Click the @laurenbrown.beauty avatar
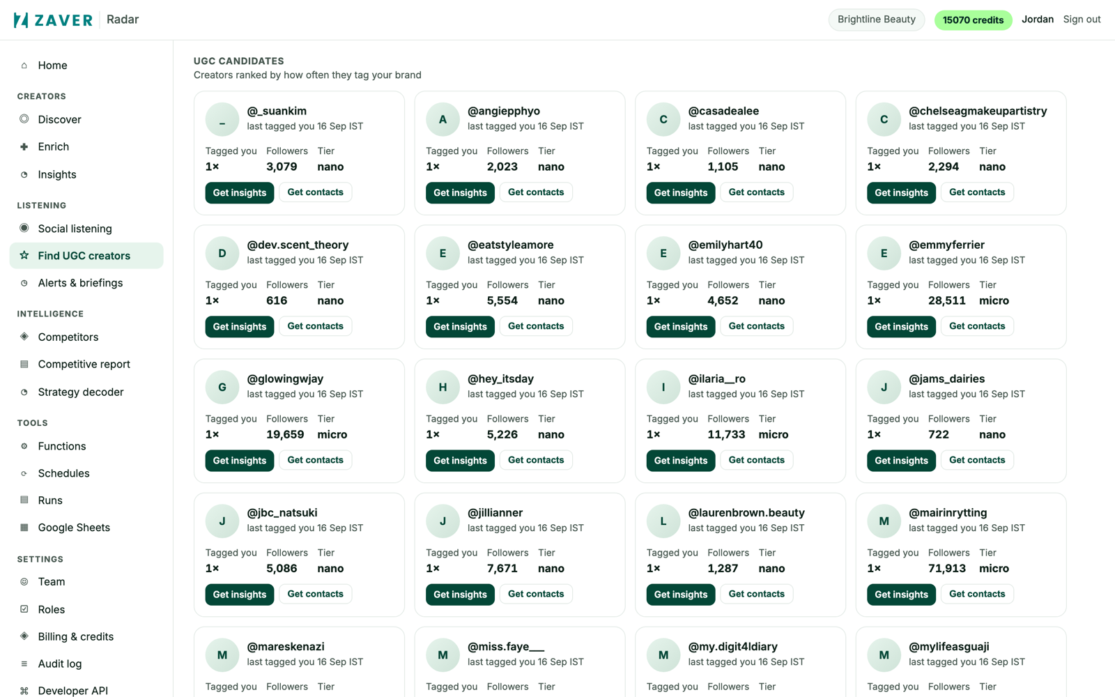The image size is (1115, 697). pyautogui.click(x=663, y=521)
